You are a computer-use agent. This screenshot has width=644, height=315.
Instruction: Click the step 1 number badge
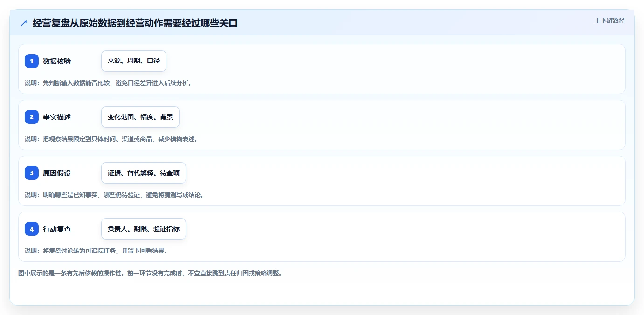tap(32, 61)
